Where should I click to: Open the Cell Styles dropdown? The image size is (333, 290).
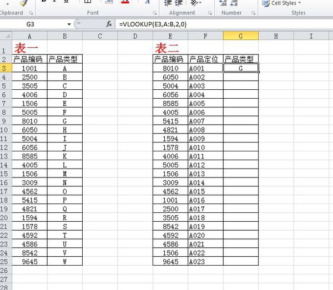click(282, 3)
